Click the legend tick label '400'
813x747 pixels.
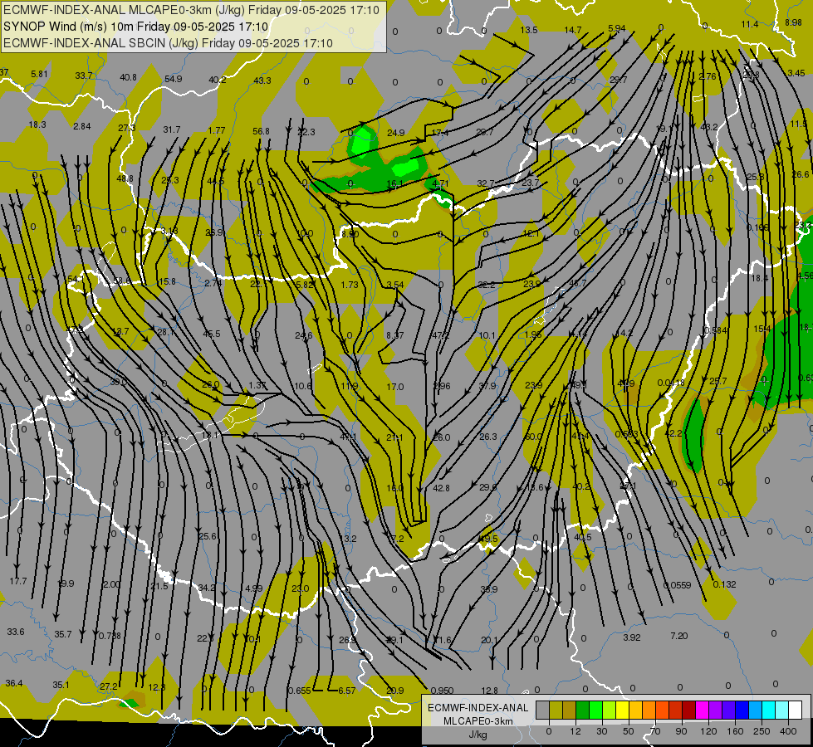tap(788, 731)
